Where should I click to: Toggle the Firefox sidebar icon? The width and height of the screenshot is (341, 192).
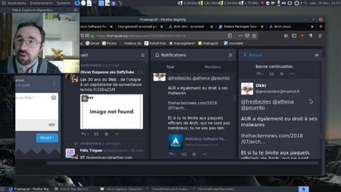pos(294,36)
